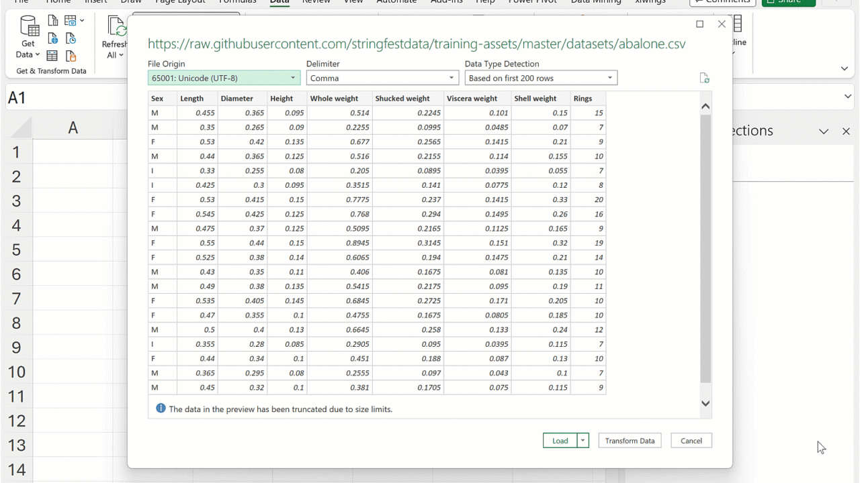The height and width of the screenshot is (483, 860).
Task: Open the Get Data menu
Action: pos(28,39)
